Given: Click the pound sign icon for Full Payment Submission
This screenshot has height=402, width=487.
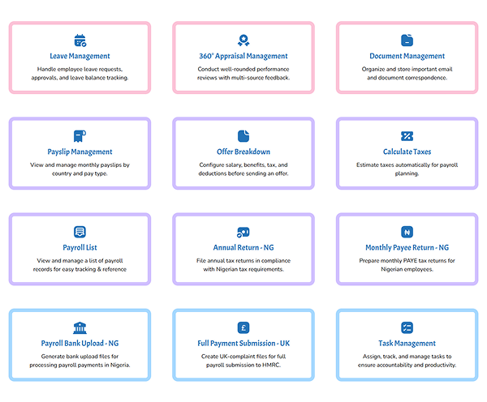Looking at the screenshot, I should [x=243, y=327].
